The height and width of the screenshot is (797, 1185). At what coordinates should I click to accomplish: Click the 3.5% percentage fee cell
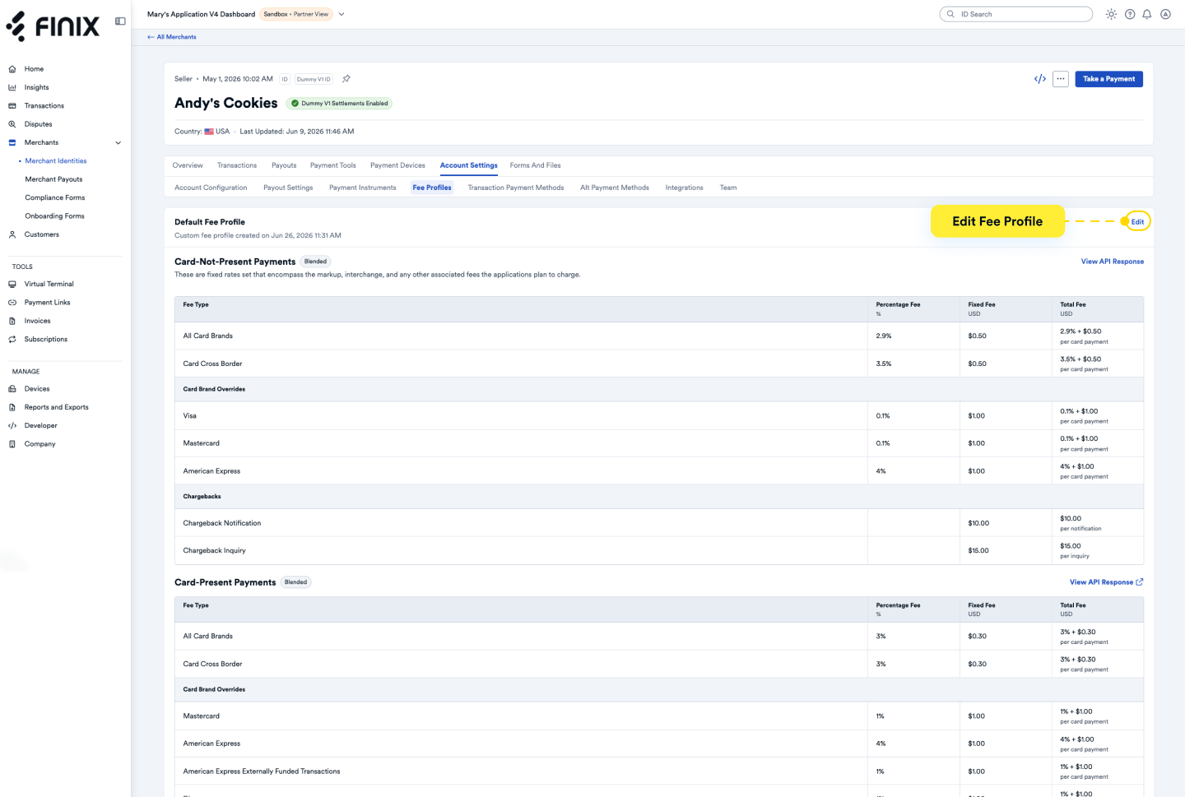pos(913,364)
